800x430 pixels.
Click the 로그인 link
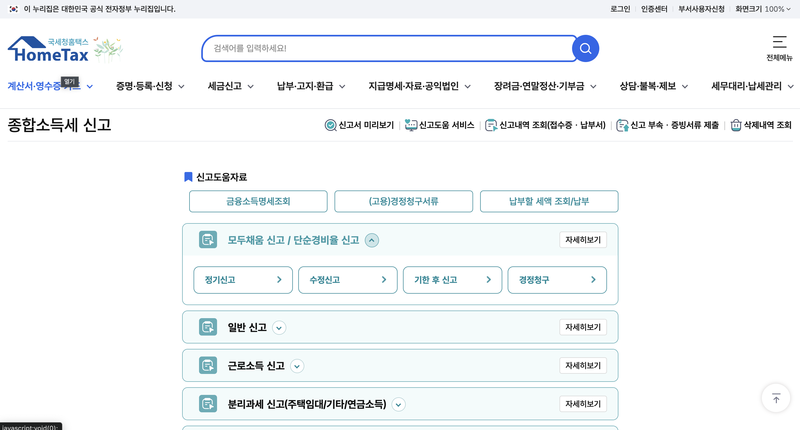click(x=620, y=9)
